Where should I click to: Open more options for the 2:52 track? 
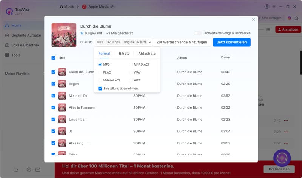click(286, 143)
